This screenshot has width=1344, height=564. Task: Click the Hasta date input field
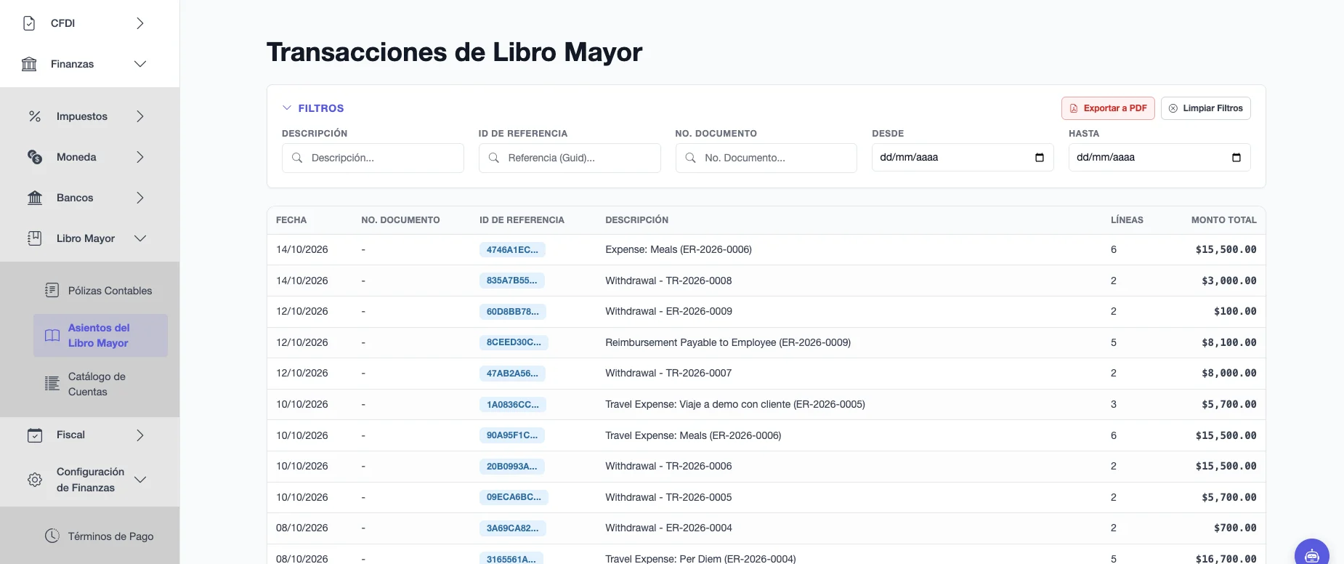pos(1159,158)
